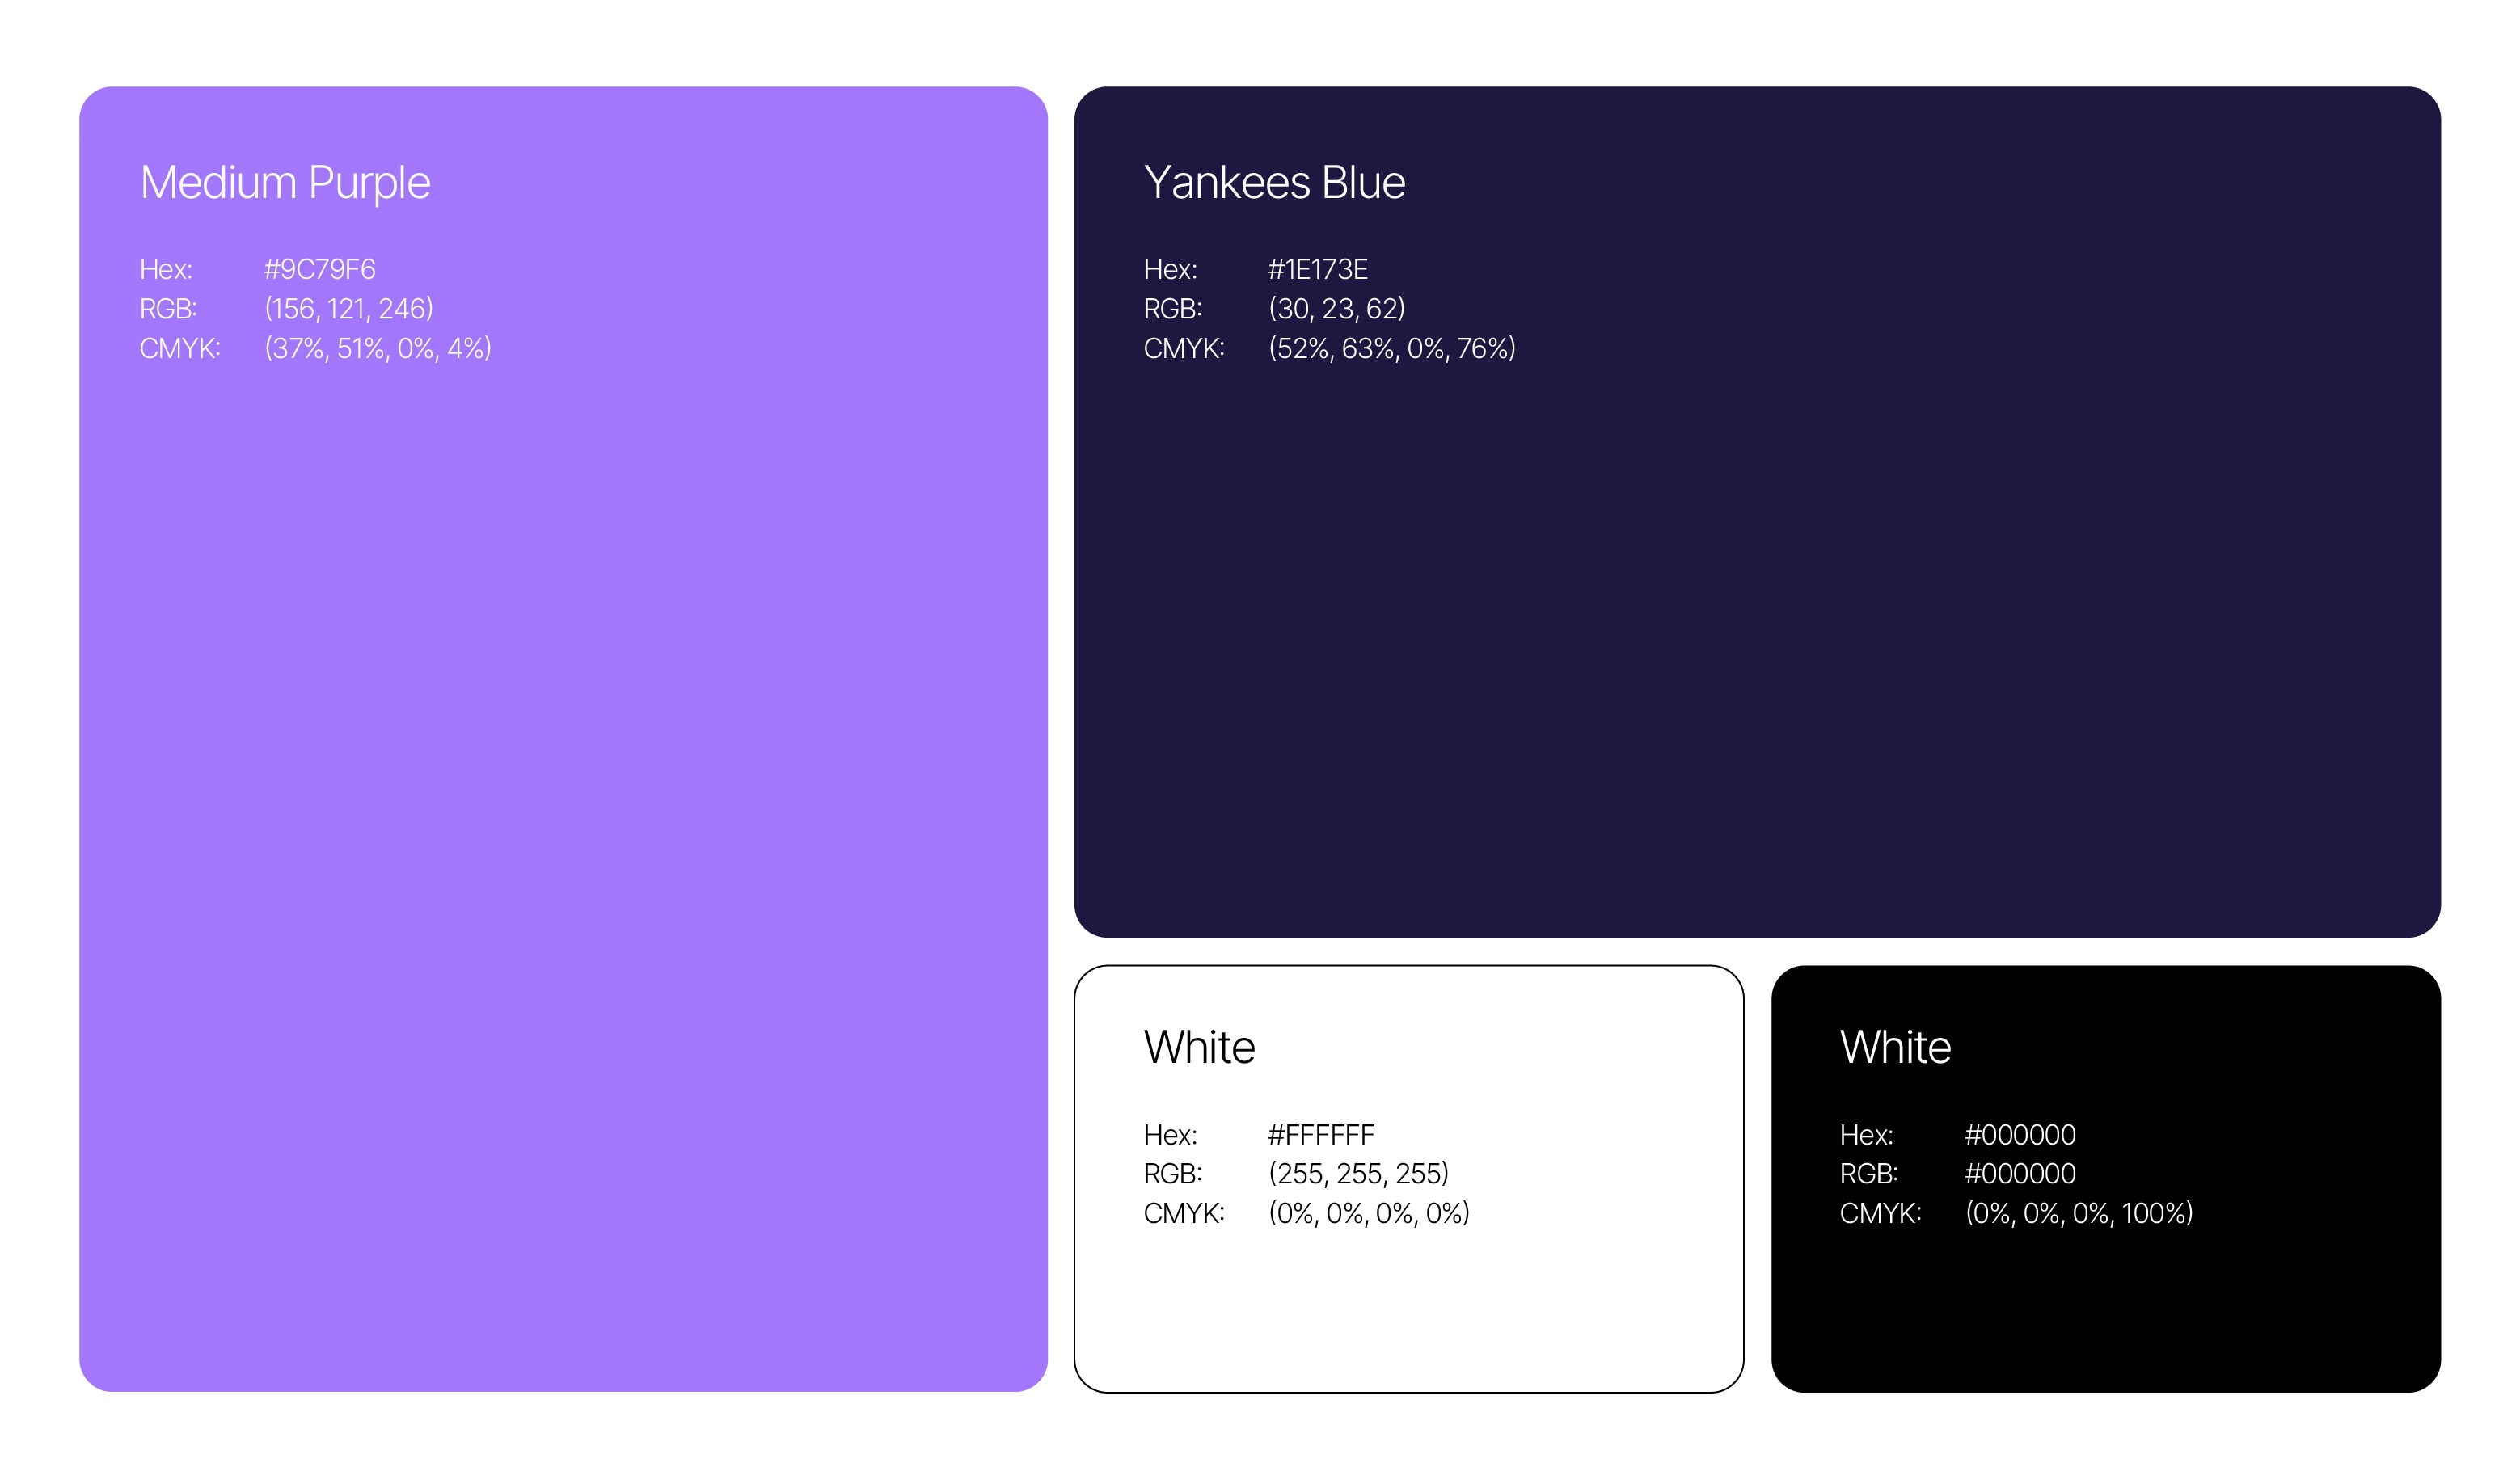This screenshot has width=2520, height=1480.
Task: Click the White heading in black card
Action: click(x=1895, y=1047)
